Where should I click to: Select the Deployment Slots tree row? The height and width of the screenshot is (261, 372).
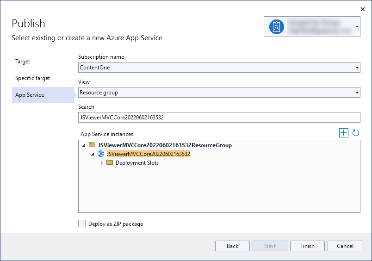coord(137,163)
